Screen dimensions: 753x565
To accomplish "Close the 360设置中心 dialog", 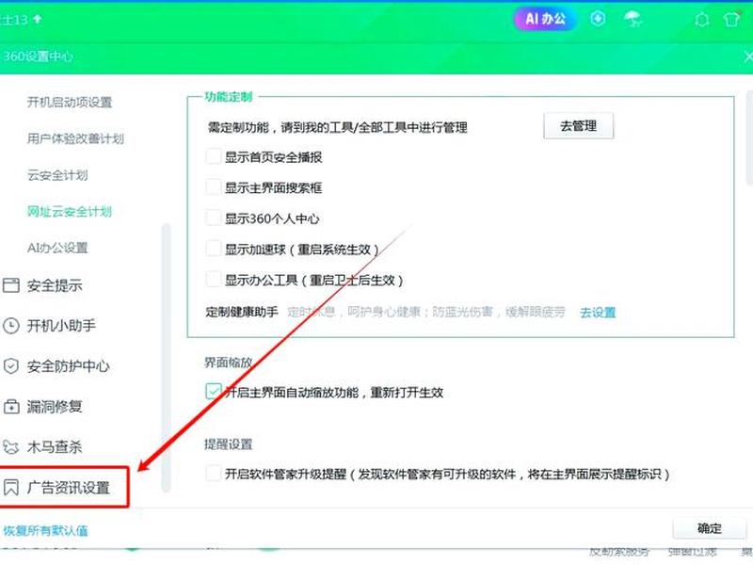I will (x=747, y=56).
